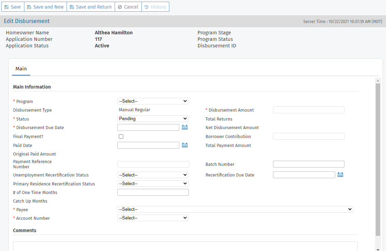Image resolution: width=386 pixels, height=251 pixels.
Task: Open the Primary Residence Recertification Status dropdown
Action: pos(153,183)
